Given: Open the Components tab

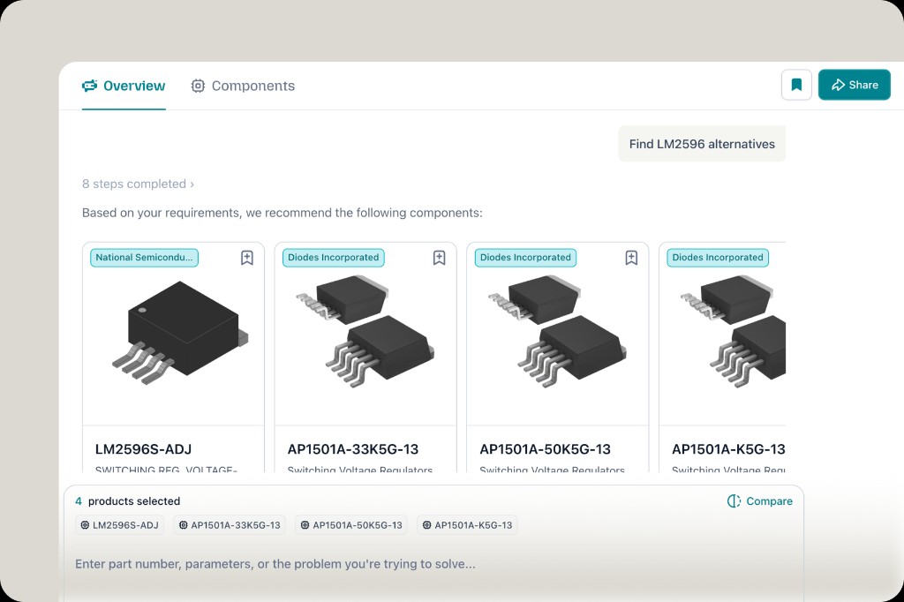Looking at the screenshot, I should [243, 86].
